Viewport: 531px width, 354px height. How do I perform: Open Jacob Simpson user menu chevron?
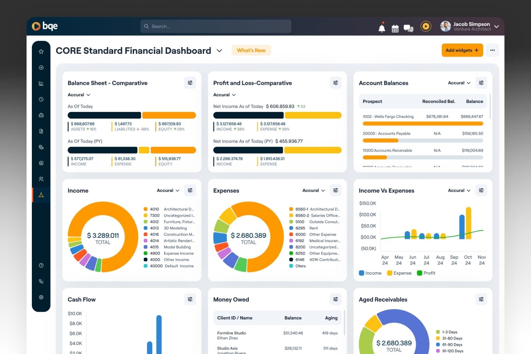pyautogui.click(x=497, y=27)
